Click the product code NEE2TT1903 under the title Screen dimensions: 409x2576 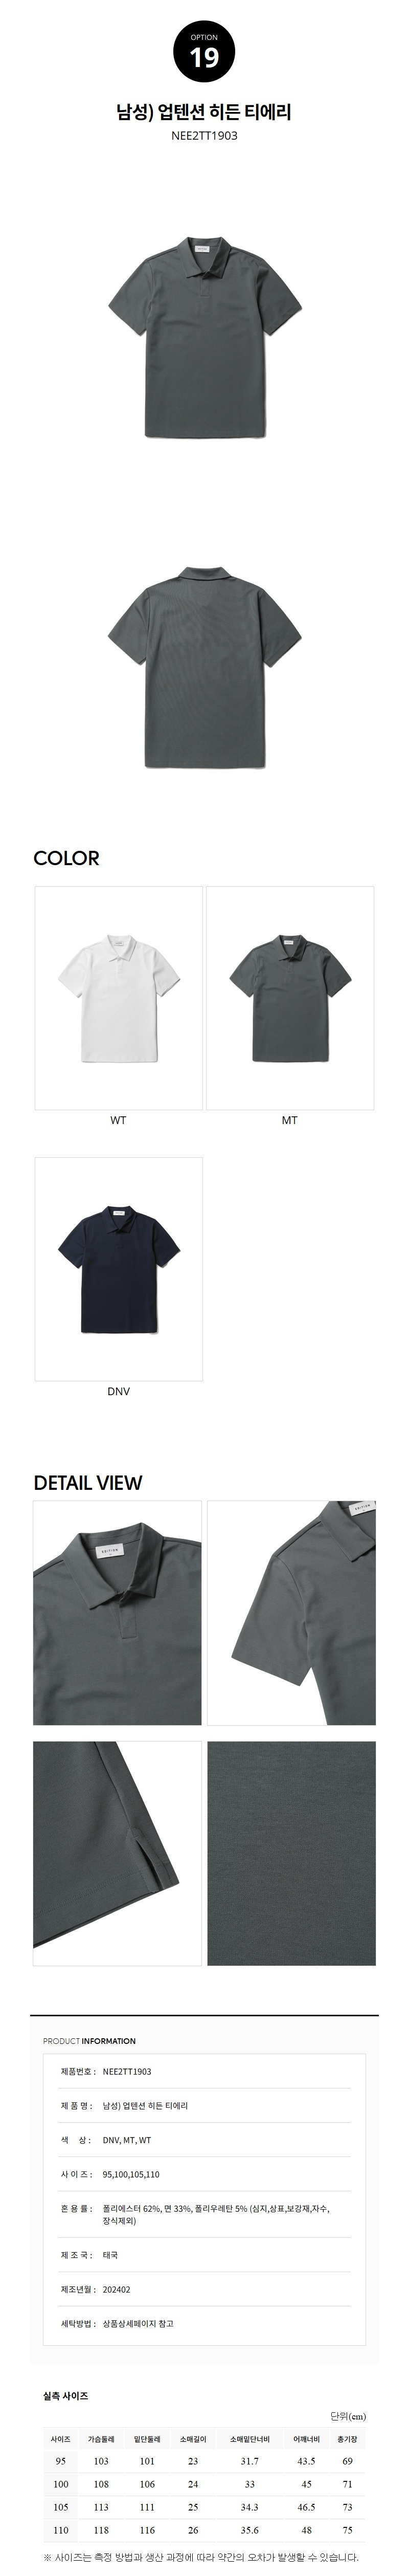coord(204,136)
